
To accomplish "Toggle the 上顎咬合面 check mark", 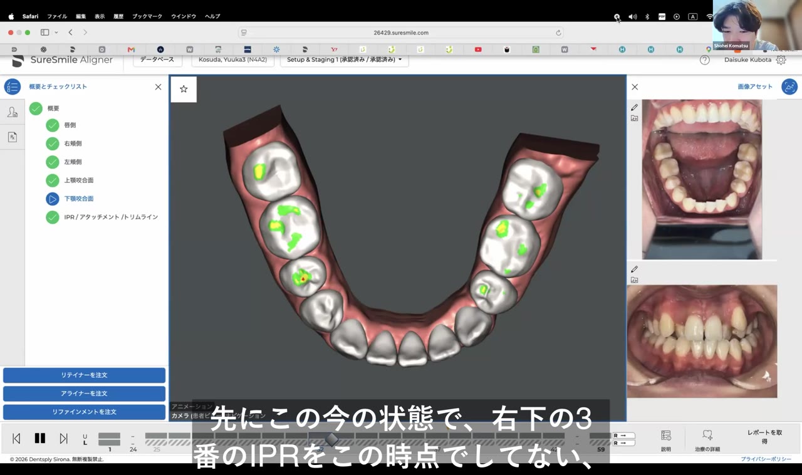I will 53,180.
